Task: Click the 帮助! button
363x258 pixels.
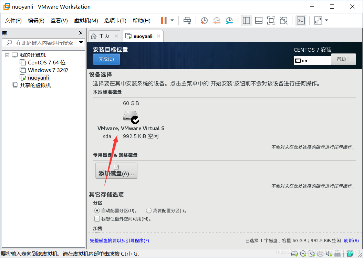Action: click(343, 59)
